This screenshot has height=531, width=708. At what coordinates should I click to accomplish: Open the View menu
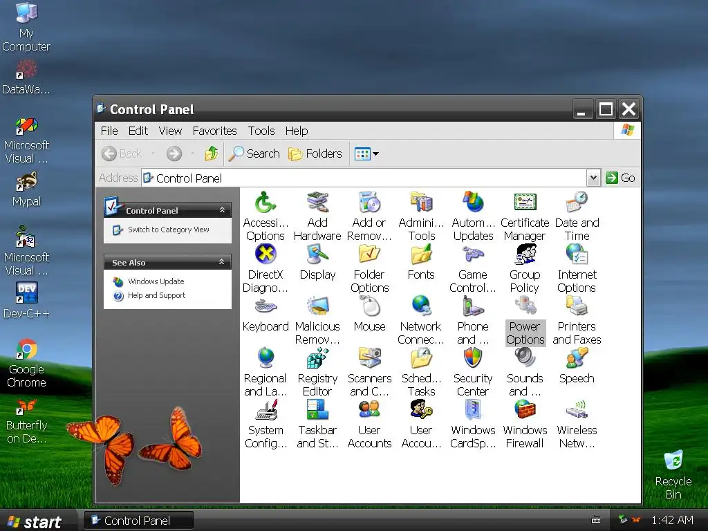coord(170,131)
